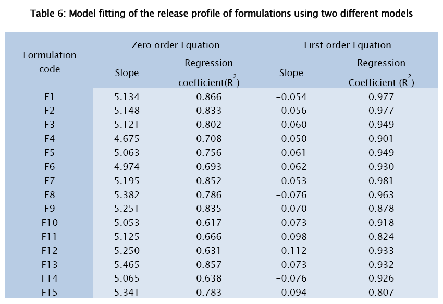Viewport: 443px width, 304px height.
Task: Select the F4 zero order slope 4.675
Action: tap(127, 139)
